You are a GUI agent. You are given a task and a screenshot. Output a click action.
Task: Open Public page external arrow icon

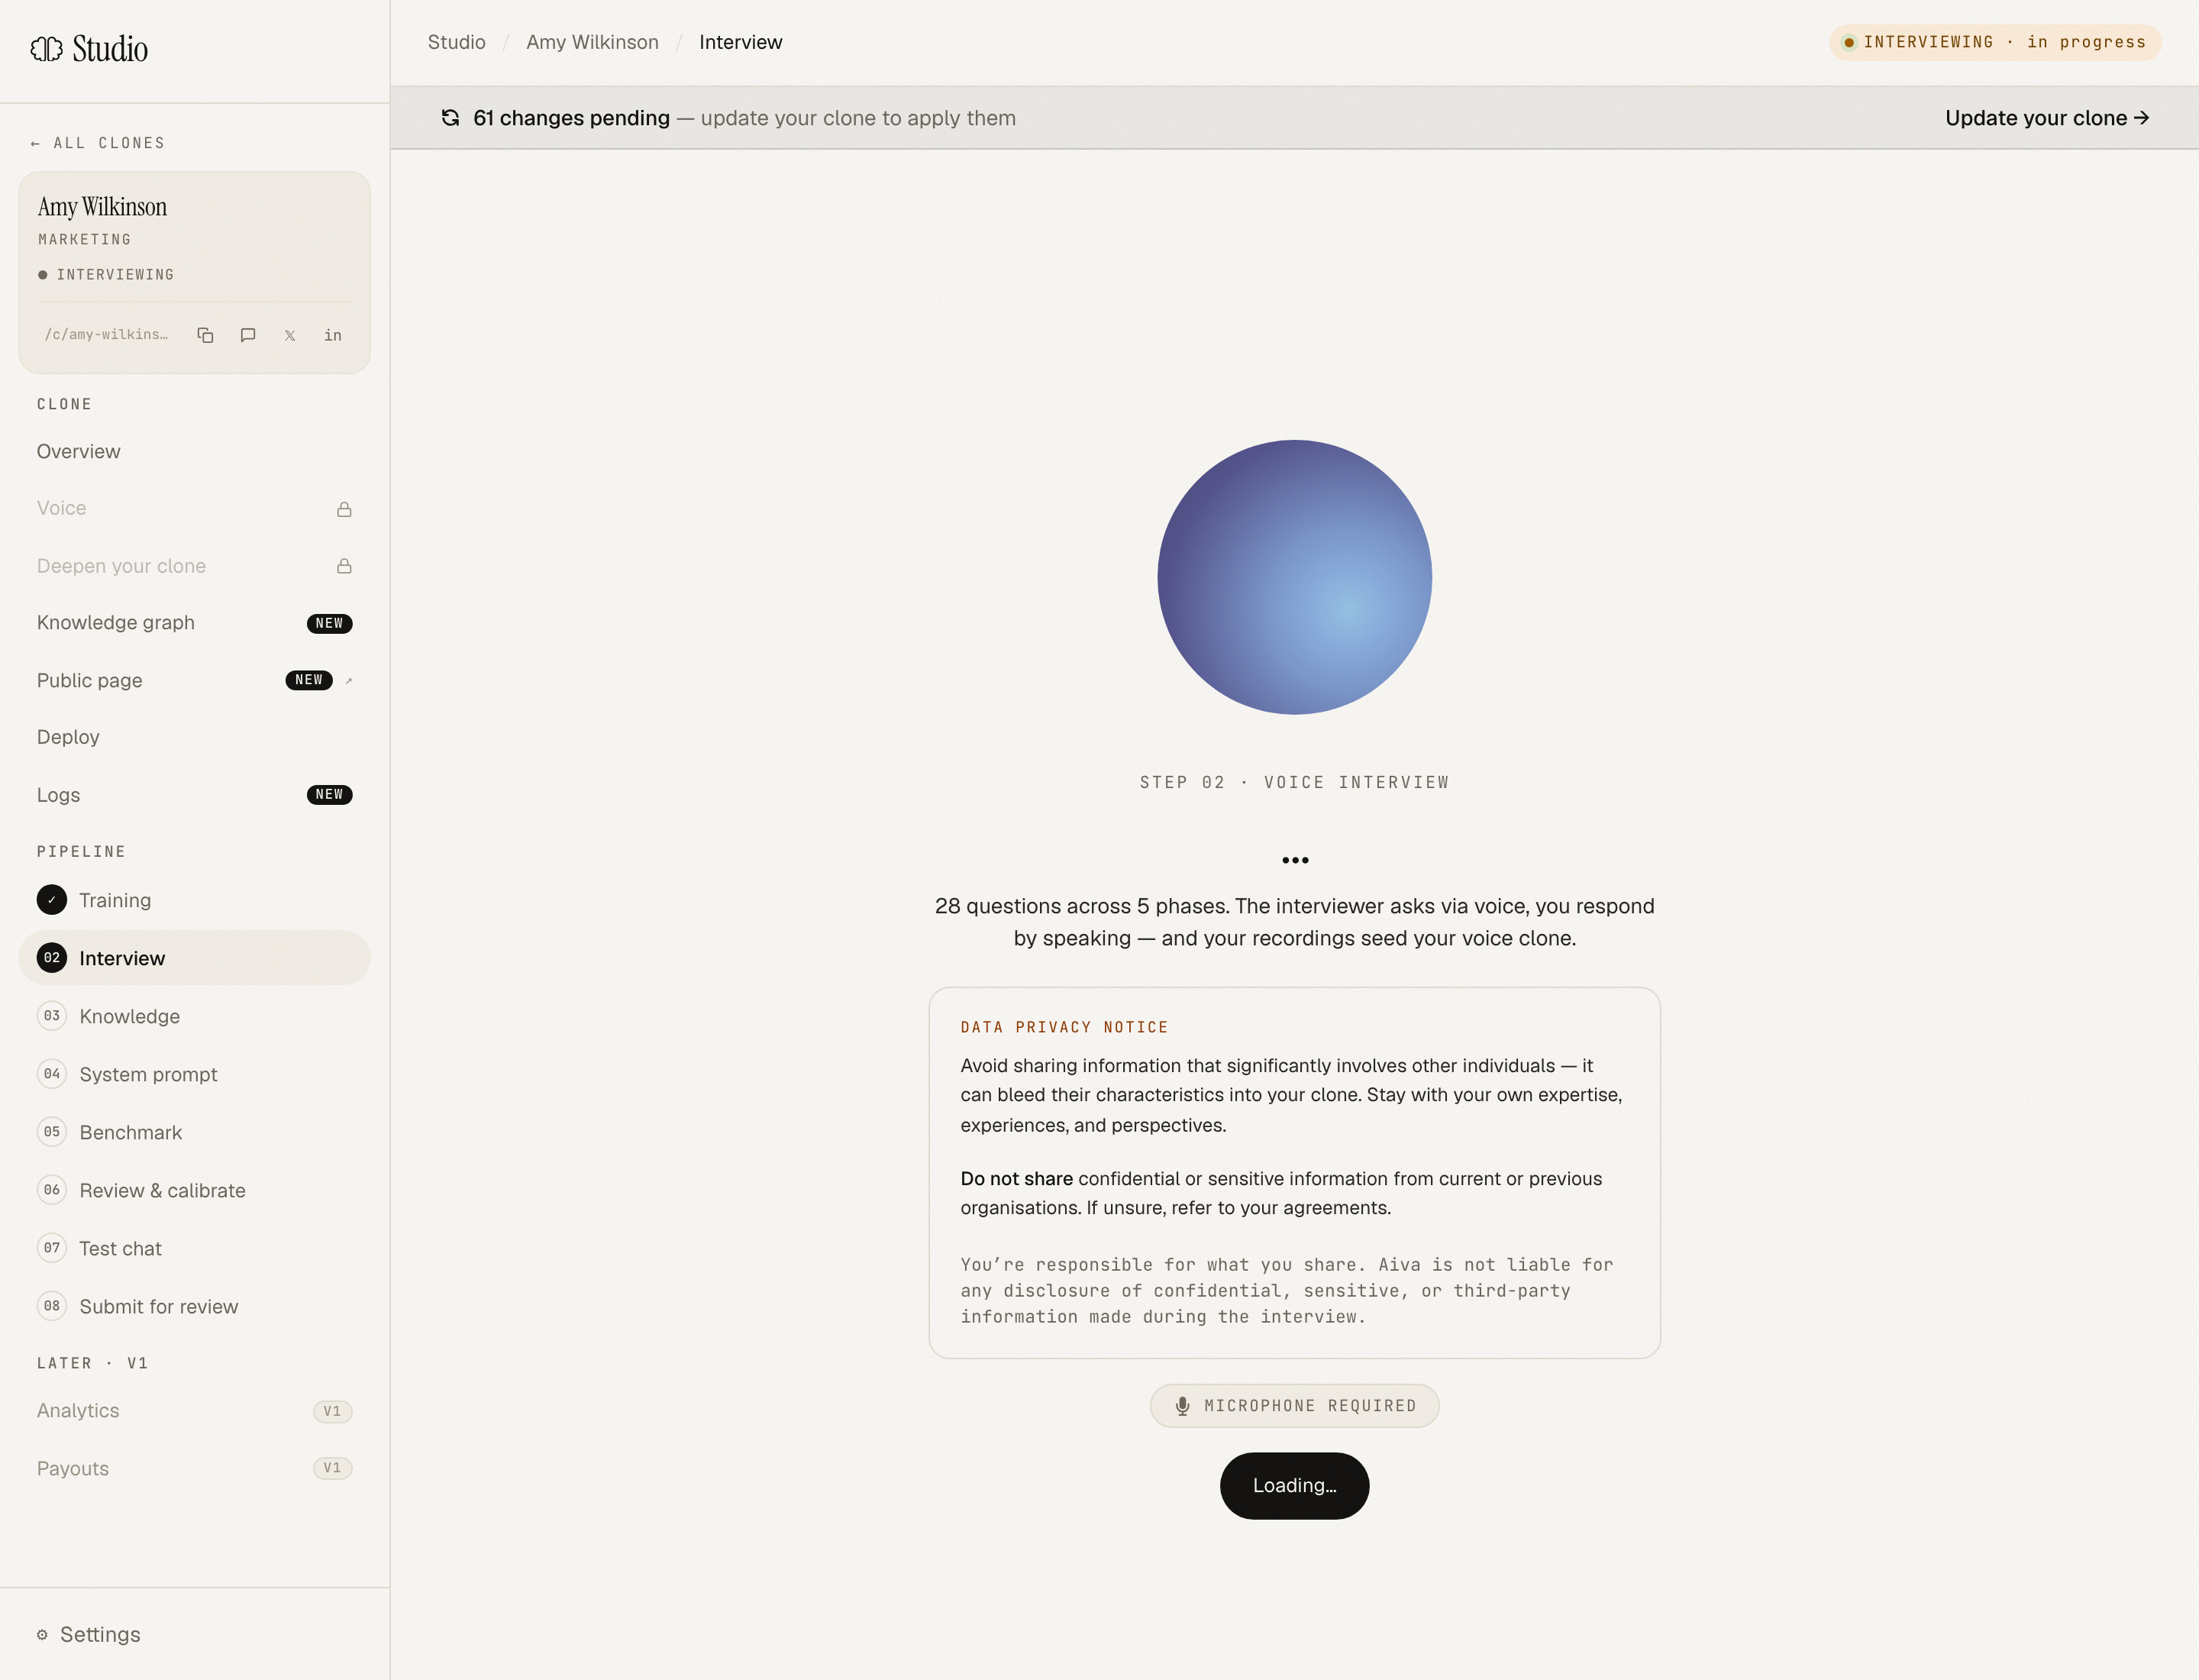click(x=349, y=680)
